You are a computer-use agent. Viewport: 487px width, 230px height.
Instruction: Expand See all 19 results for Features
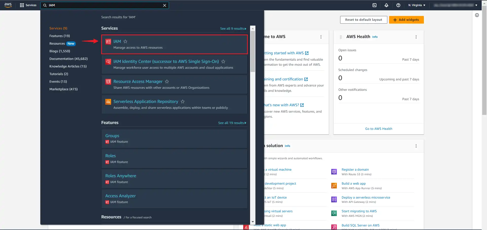point(232,123)
